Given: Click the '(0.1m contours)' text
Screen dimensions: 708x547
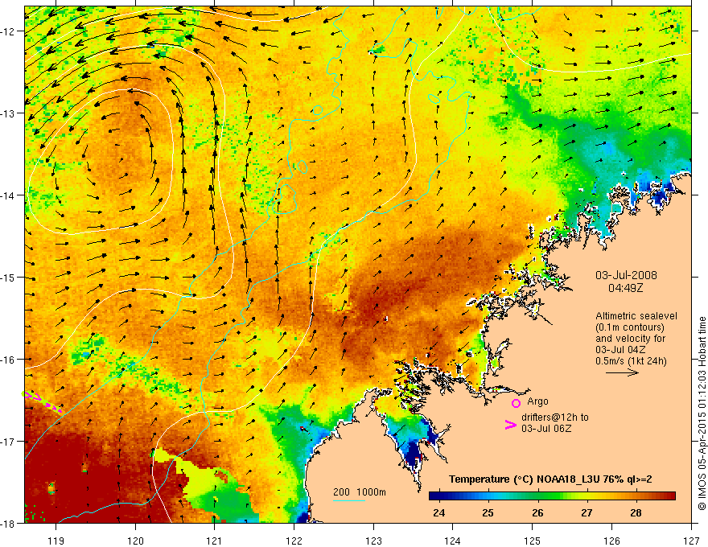Looking at the screenshot, I should 630,327.
